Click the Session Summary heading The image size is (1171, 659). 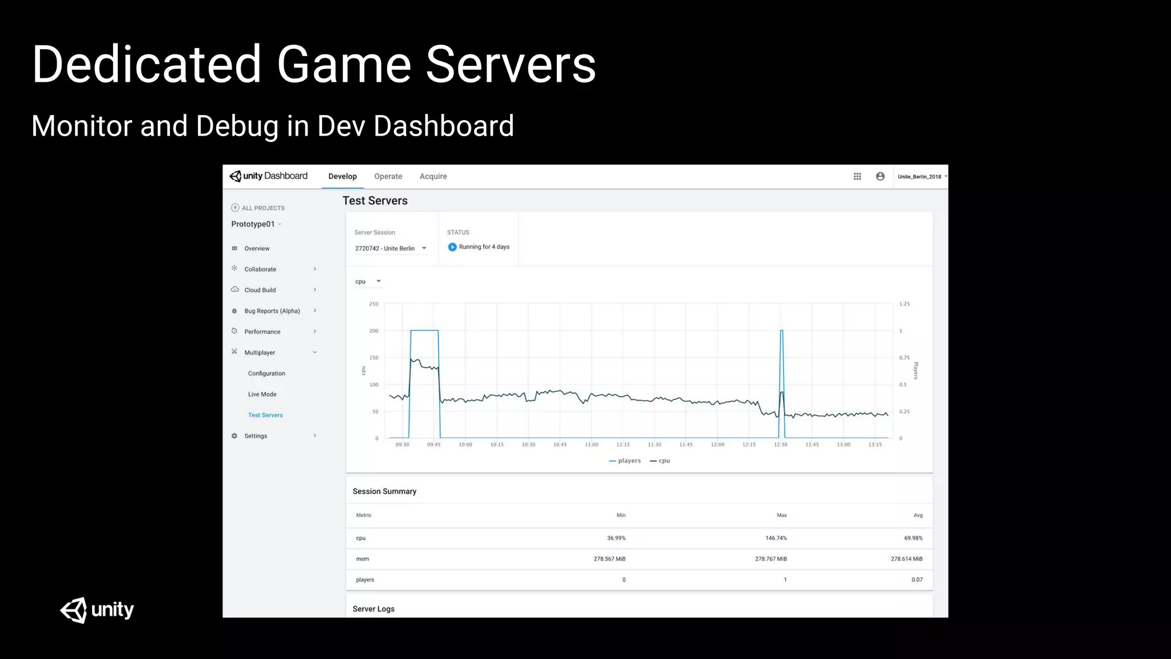(384, 491)
